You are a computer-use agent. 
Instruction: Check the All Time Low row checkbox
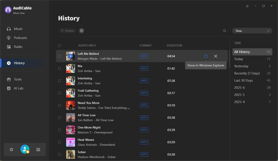(59, 118)
